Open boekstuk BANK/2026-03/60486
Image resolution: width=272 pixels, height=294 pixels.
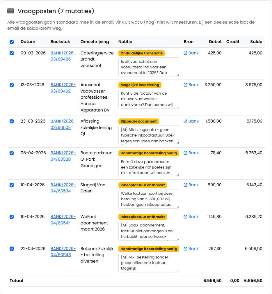[x=63, y=56]
